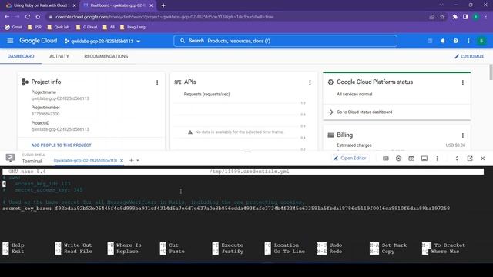Image resolution: width=493 pixels, height=277 pixels.
Task: Close the Cloud Shell panel
Action: tap(483, 159)
